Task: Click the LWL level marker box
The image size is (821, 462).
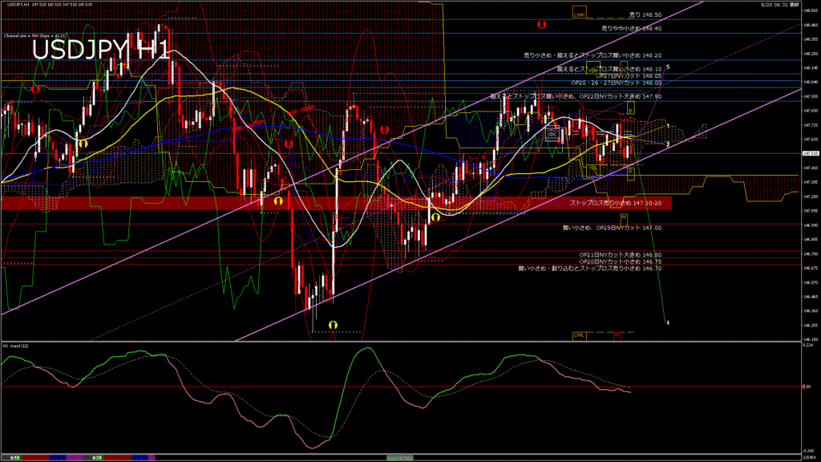Action: click(x=579, y=334)
